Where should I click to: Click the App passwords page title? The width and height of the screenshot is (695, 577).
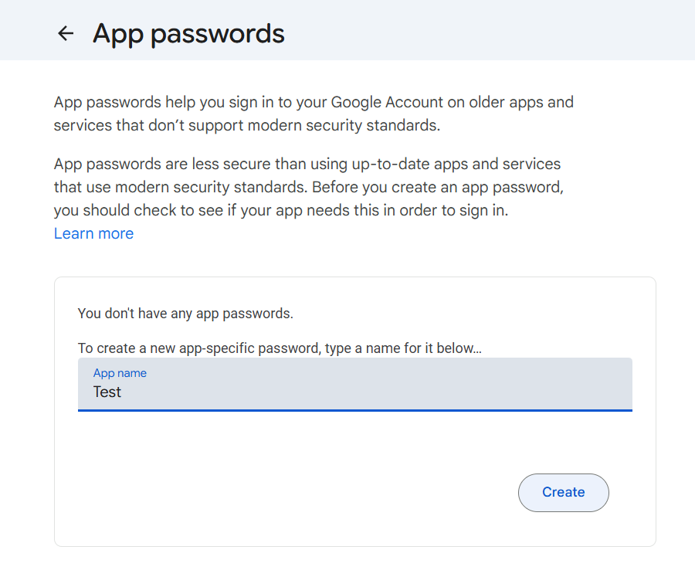point(188,33)
